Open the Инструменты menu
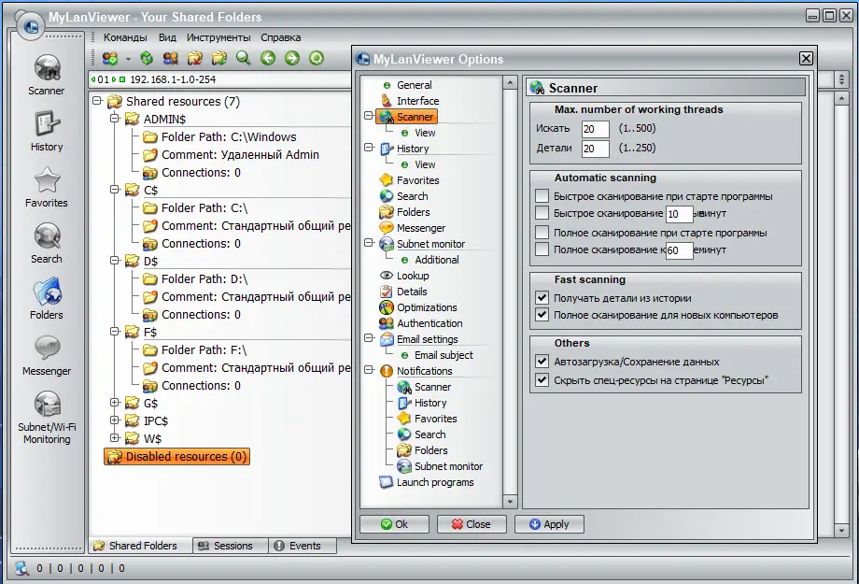Viewport: 859px width, 584px height. (x=218, y=37)
